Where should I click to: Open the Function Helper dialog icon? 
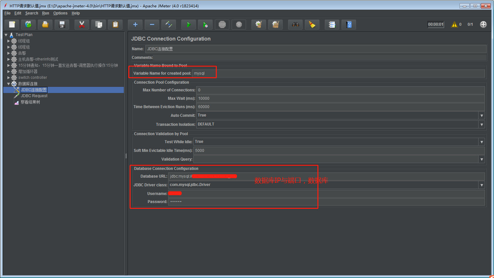332,24
